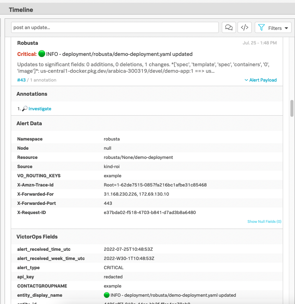
Task: Open the Investigate annotation link
Action: click(x=40, y=109)
